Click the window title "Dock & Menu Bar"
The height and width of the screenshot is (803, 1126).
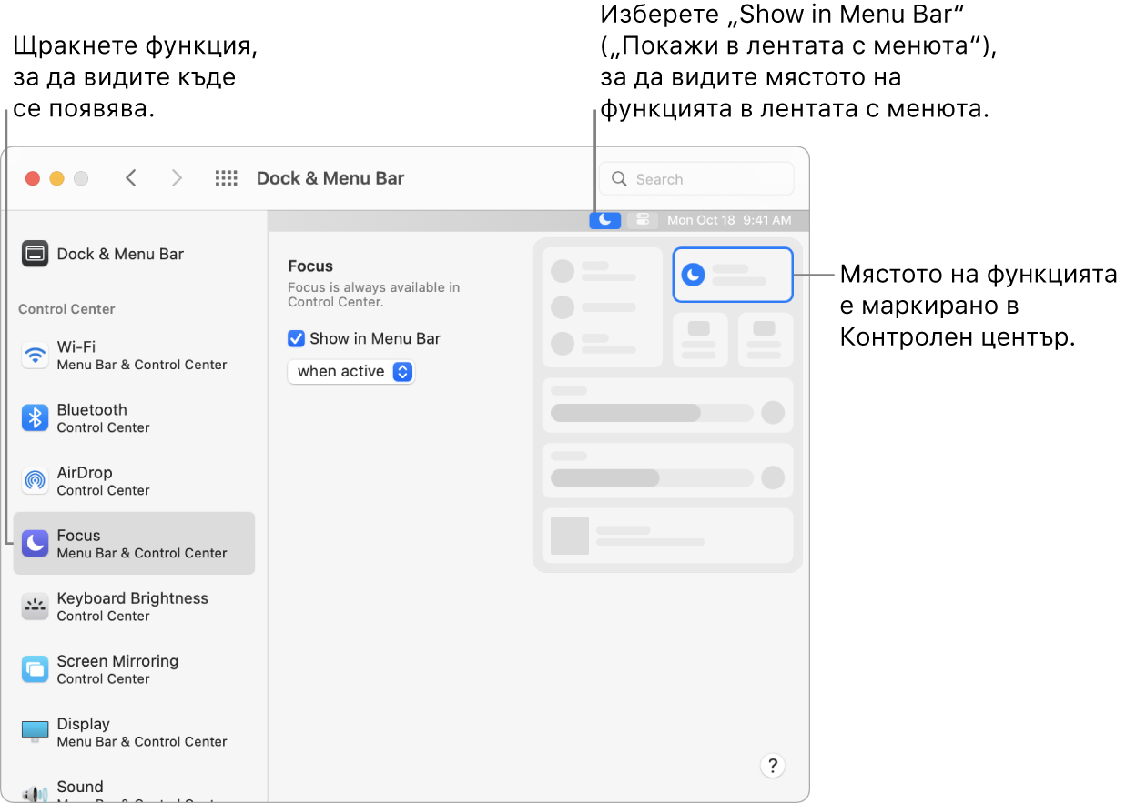click(330, 178)
